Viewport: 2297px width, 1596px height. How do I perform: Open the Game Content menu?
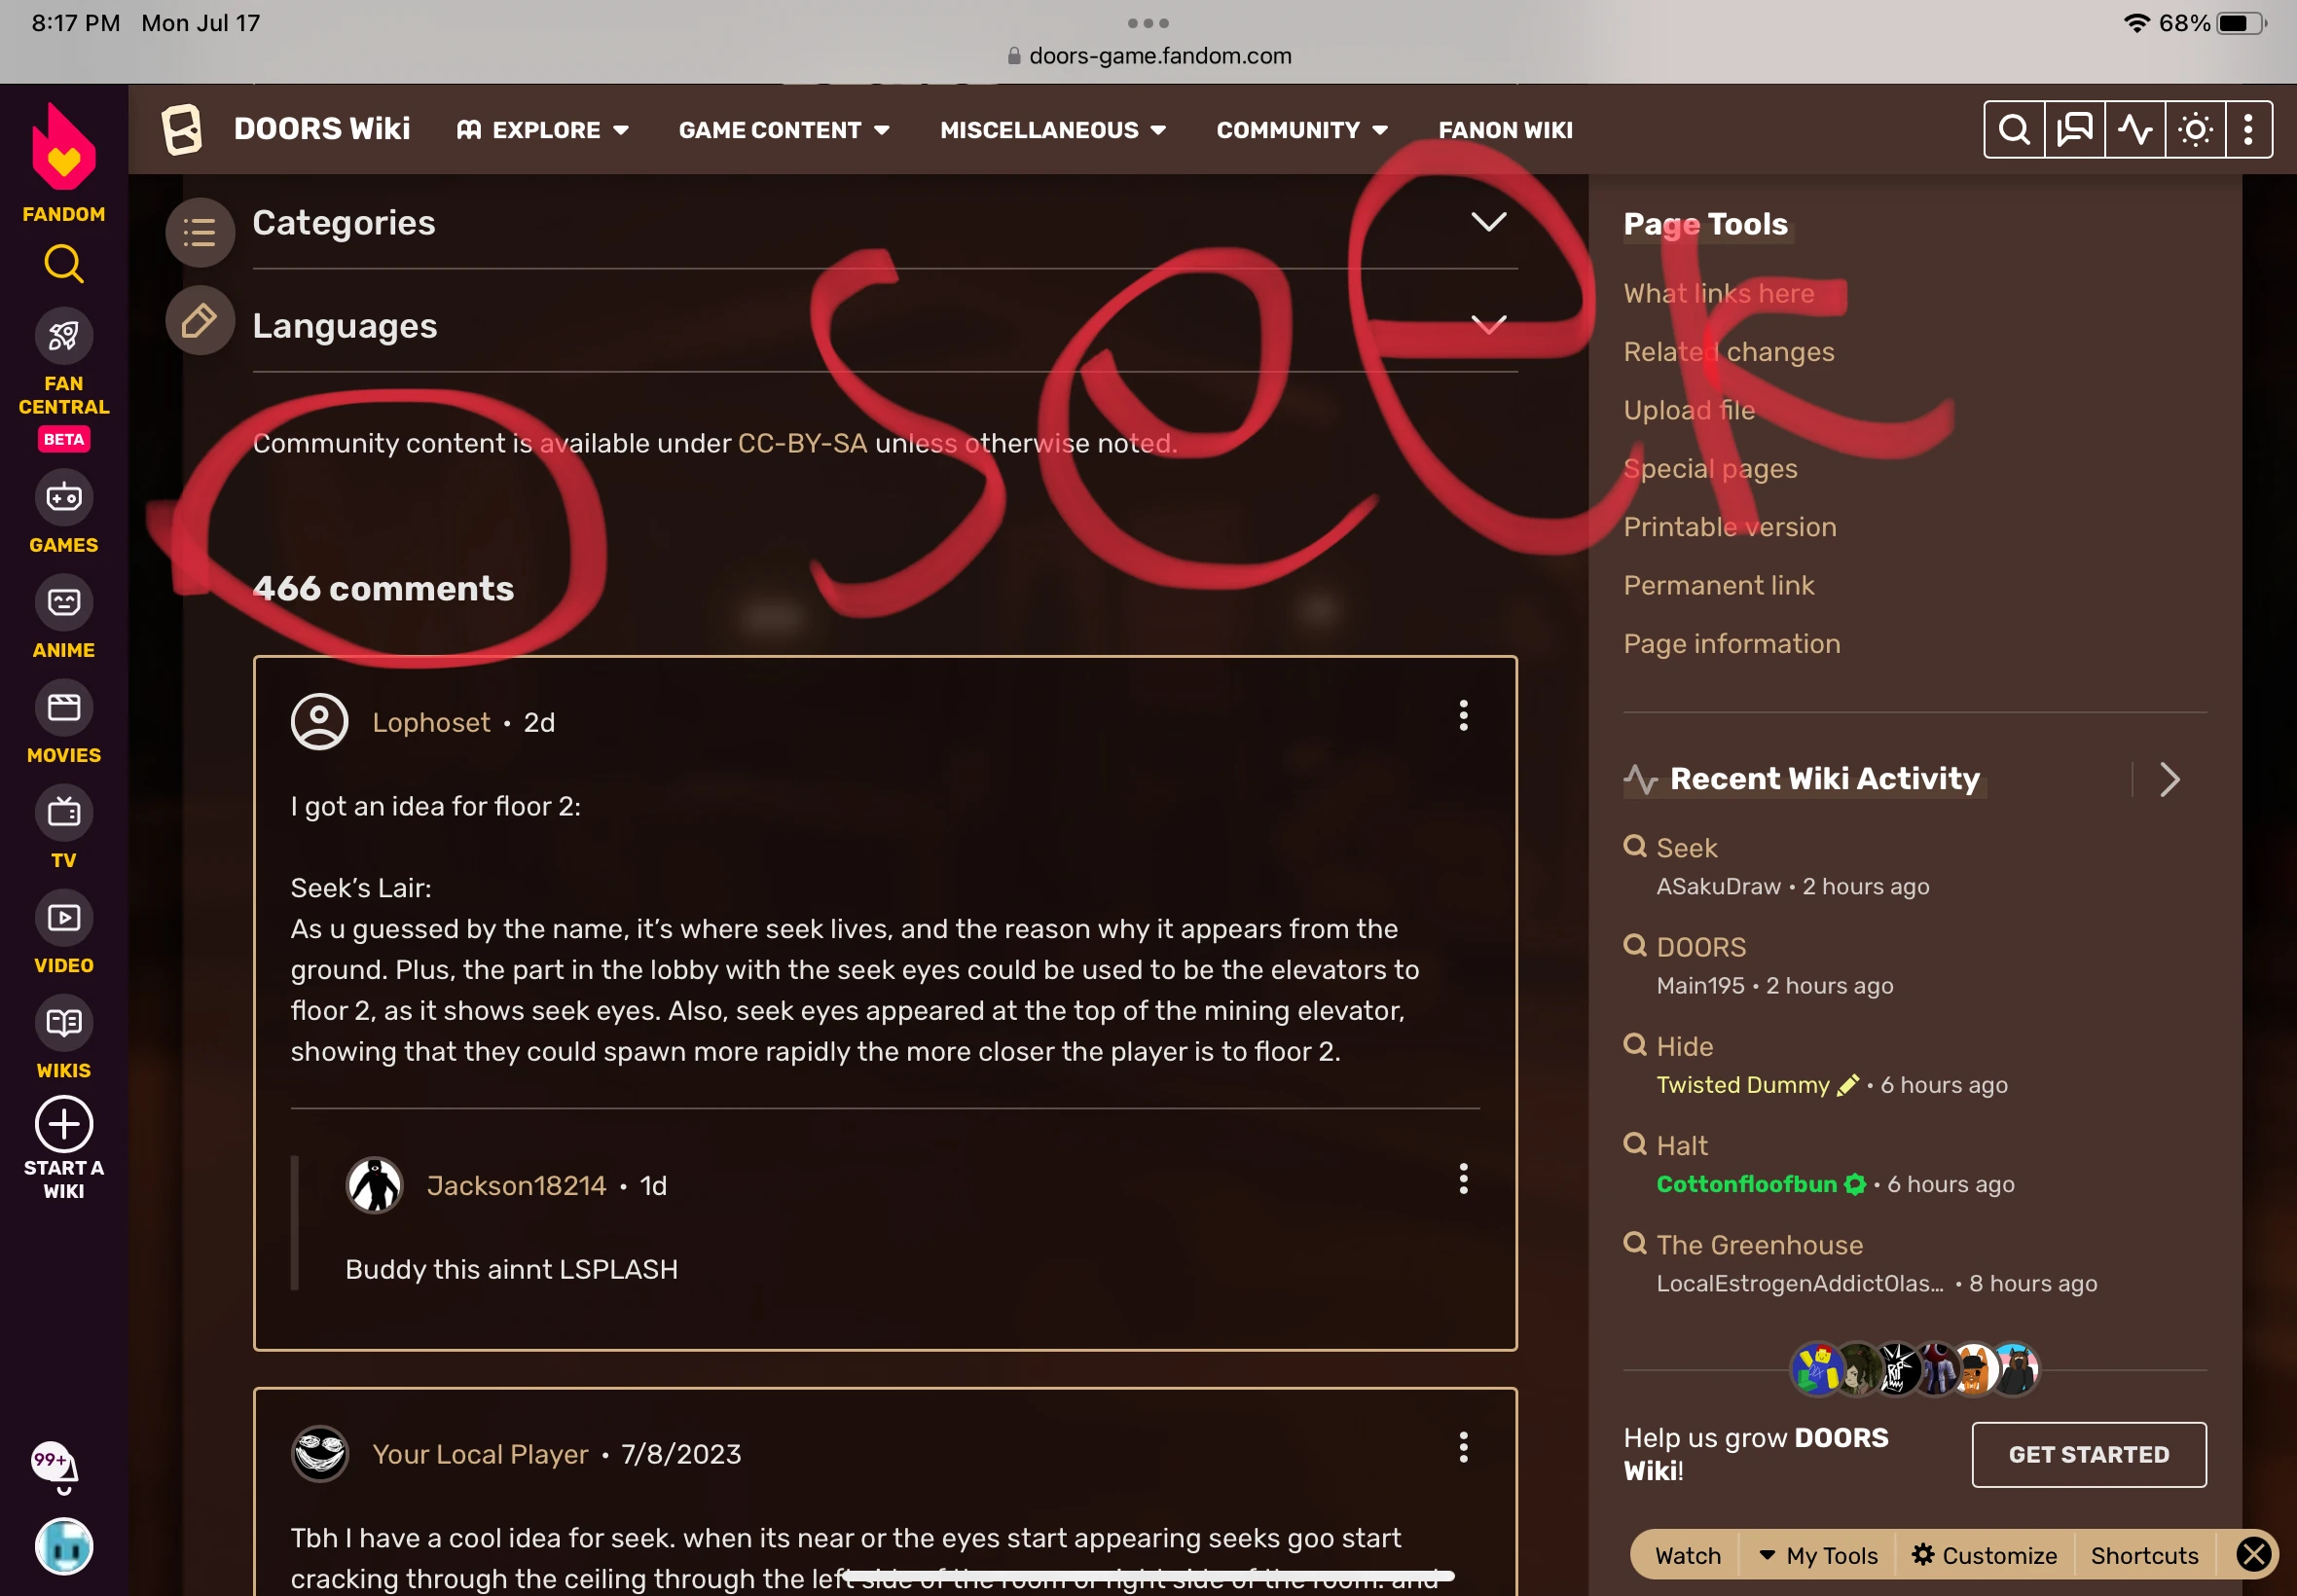pyautogui.click(x=784, y=130)
